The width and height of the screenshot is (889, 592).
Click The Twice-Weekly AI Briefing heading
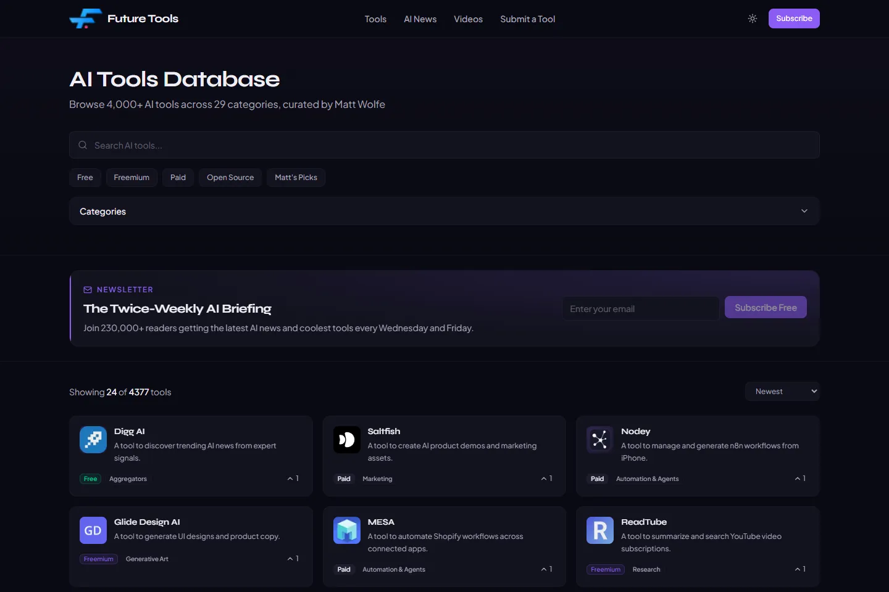[177, 308]
